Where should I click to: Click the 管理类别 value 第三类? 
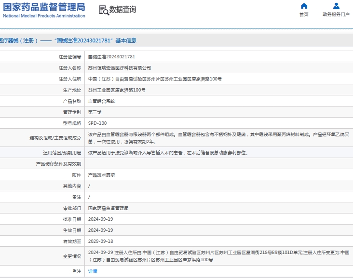click(x=95, y=112)
